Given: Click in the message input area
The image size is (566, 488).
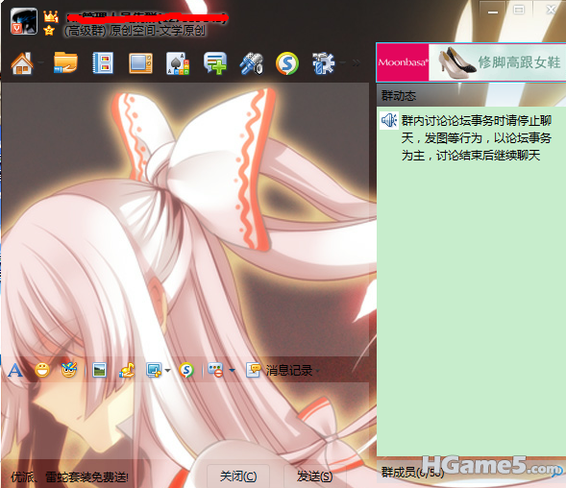Looking at the screenshot, I should [x=185, y=421].
